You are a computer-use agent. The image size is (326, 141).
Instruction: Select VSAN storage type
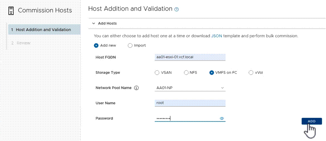[157, 73]
